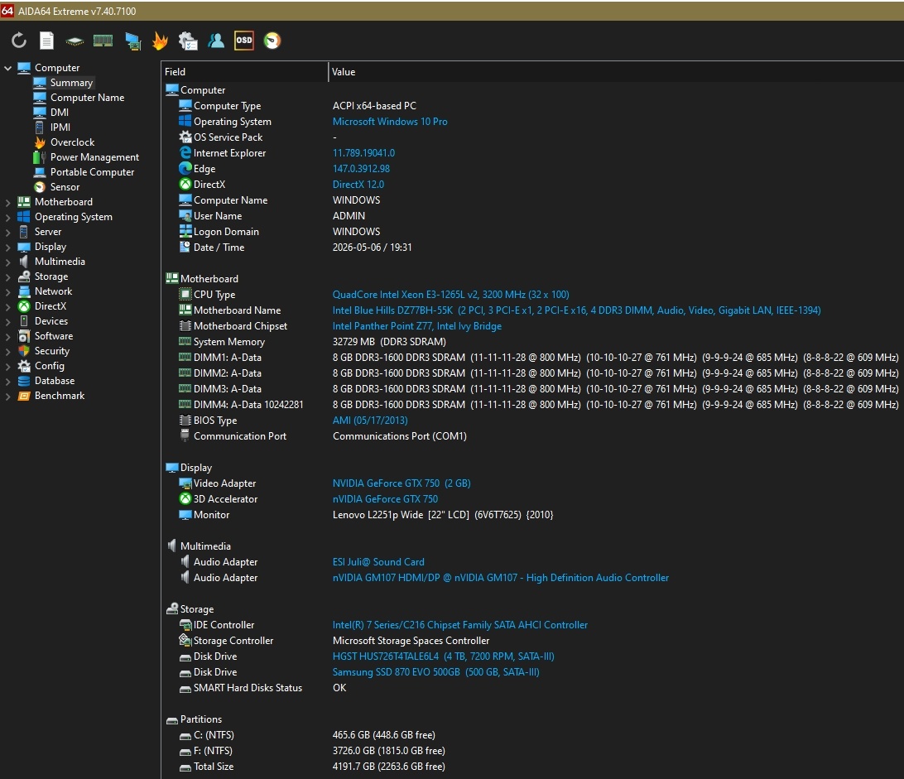
Task: Open the Internet Explorer version 11.789.19041.0 link
Action: (363, 153)
